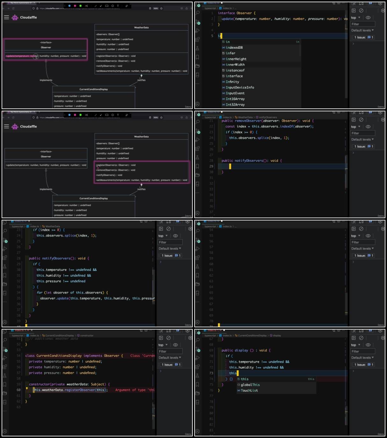The image size is (387, 438).
Task: Pick pink color in WeatherData-methods-highlighted browser frame
Action: click(75, 115)
